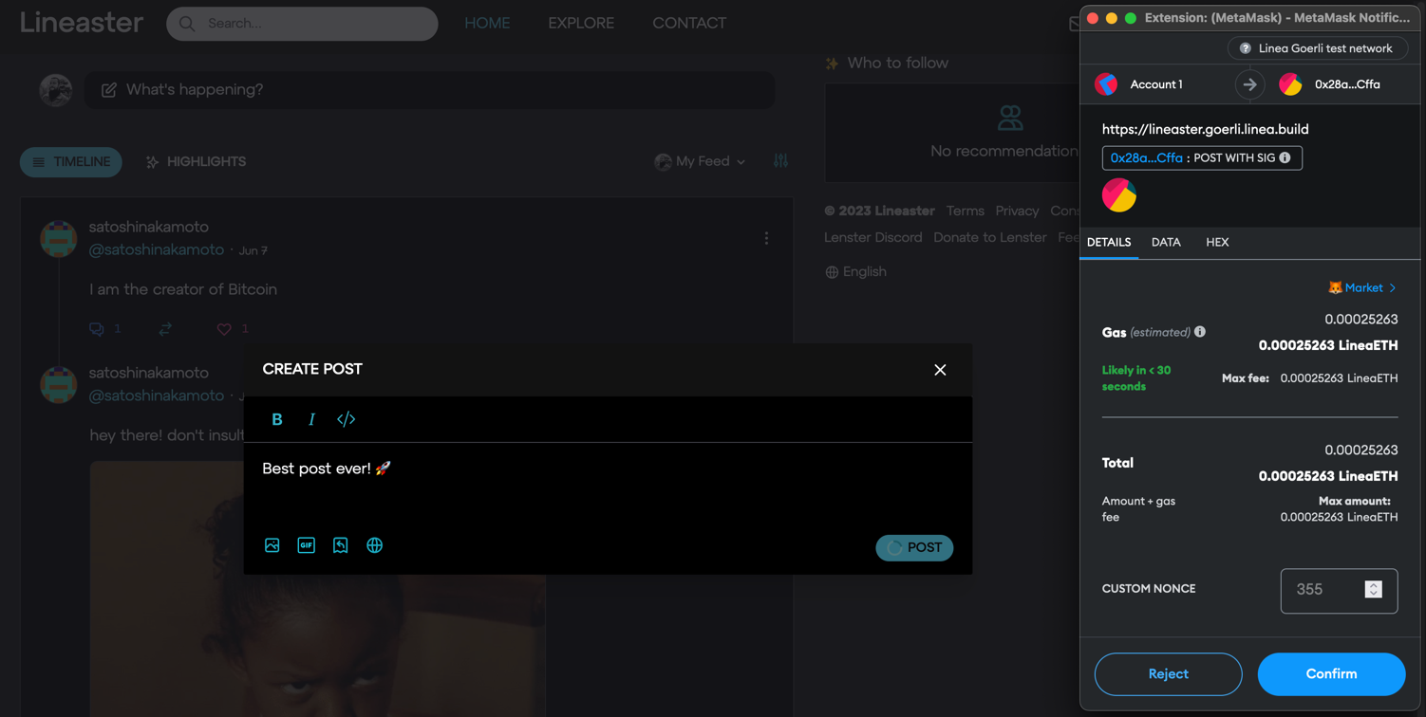The image size is (1426, 717).
Task: Insert code formatting in Create Post
Action: tap(346, 419)
